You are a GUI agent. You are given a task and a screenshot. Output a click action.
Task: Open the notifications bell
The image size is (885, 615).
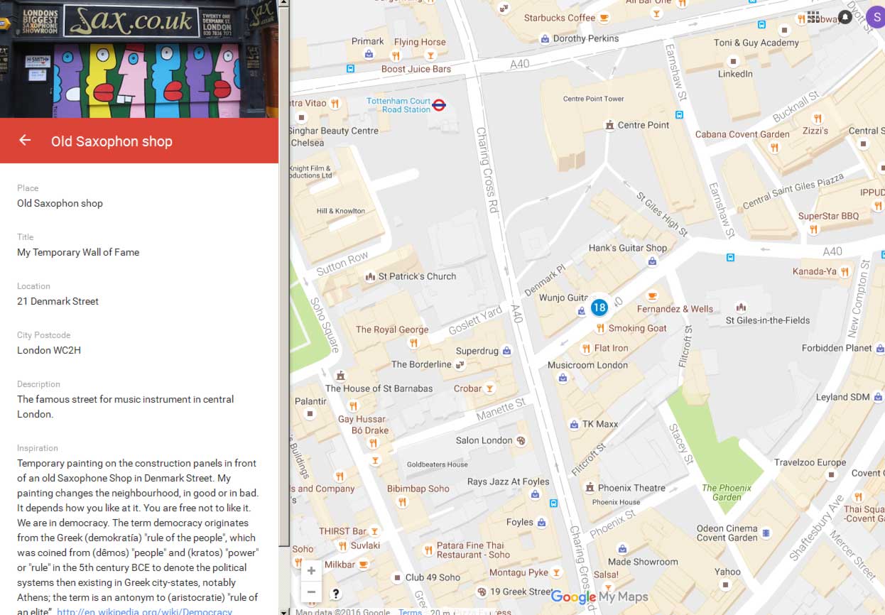pos(845,17)
